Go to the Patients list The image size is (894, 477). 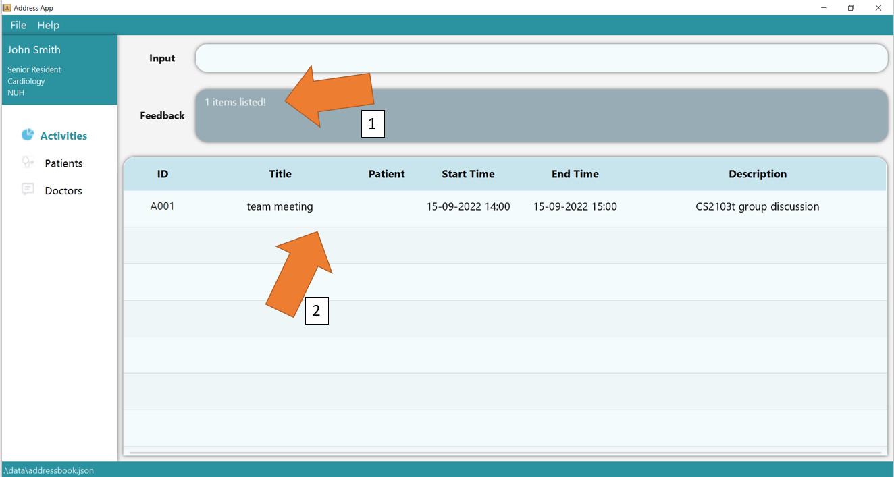(63, 163)
